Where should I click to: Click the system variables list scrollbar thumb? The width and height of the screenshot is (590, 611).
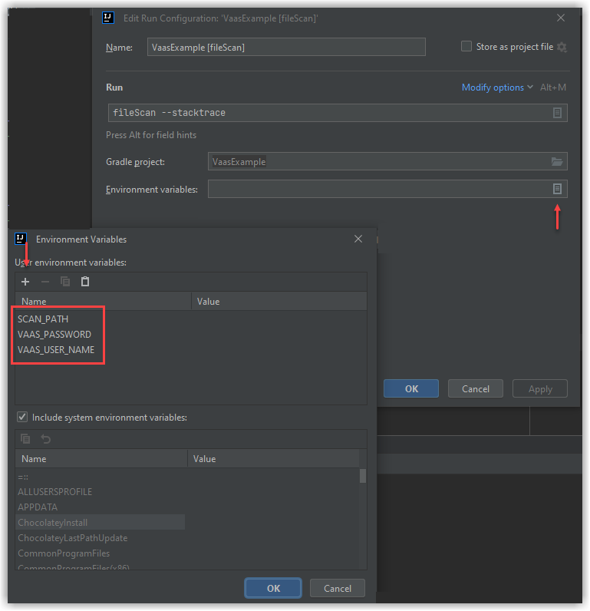pyautogui.click(x=363, y=476)
